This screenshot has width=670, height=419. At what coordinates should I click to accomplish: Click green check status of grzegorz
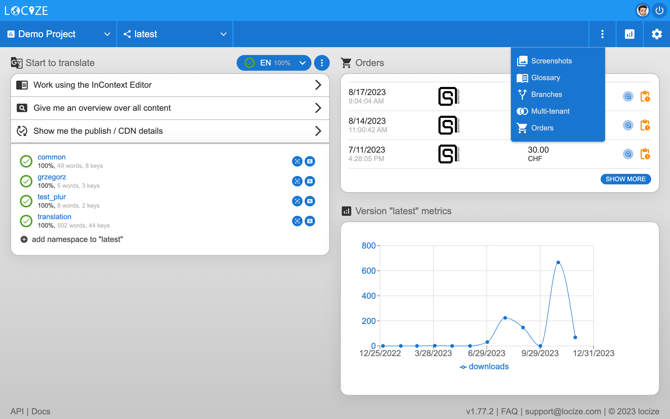(26, 181)
